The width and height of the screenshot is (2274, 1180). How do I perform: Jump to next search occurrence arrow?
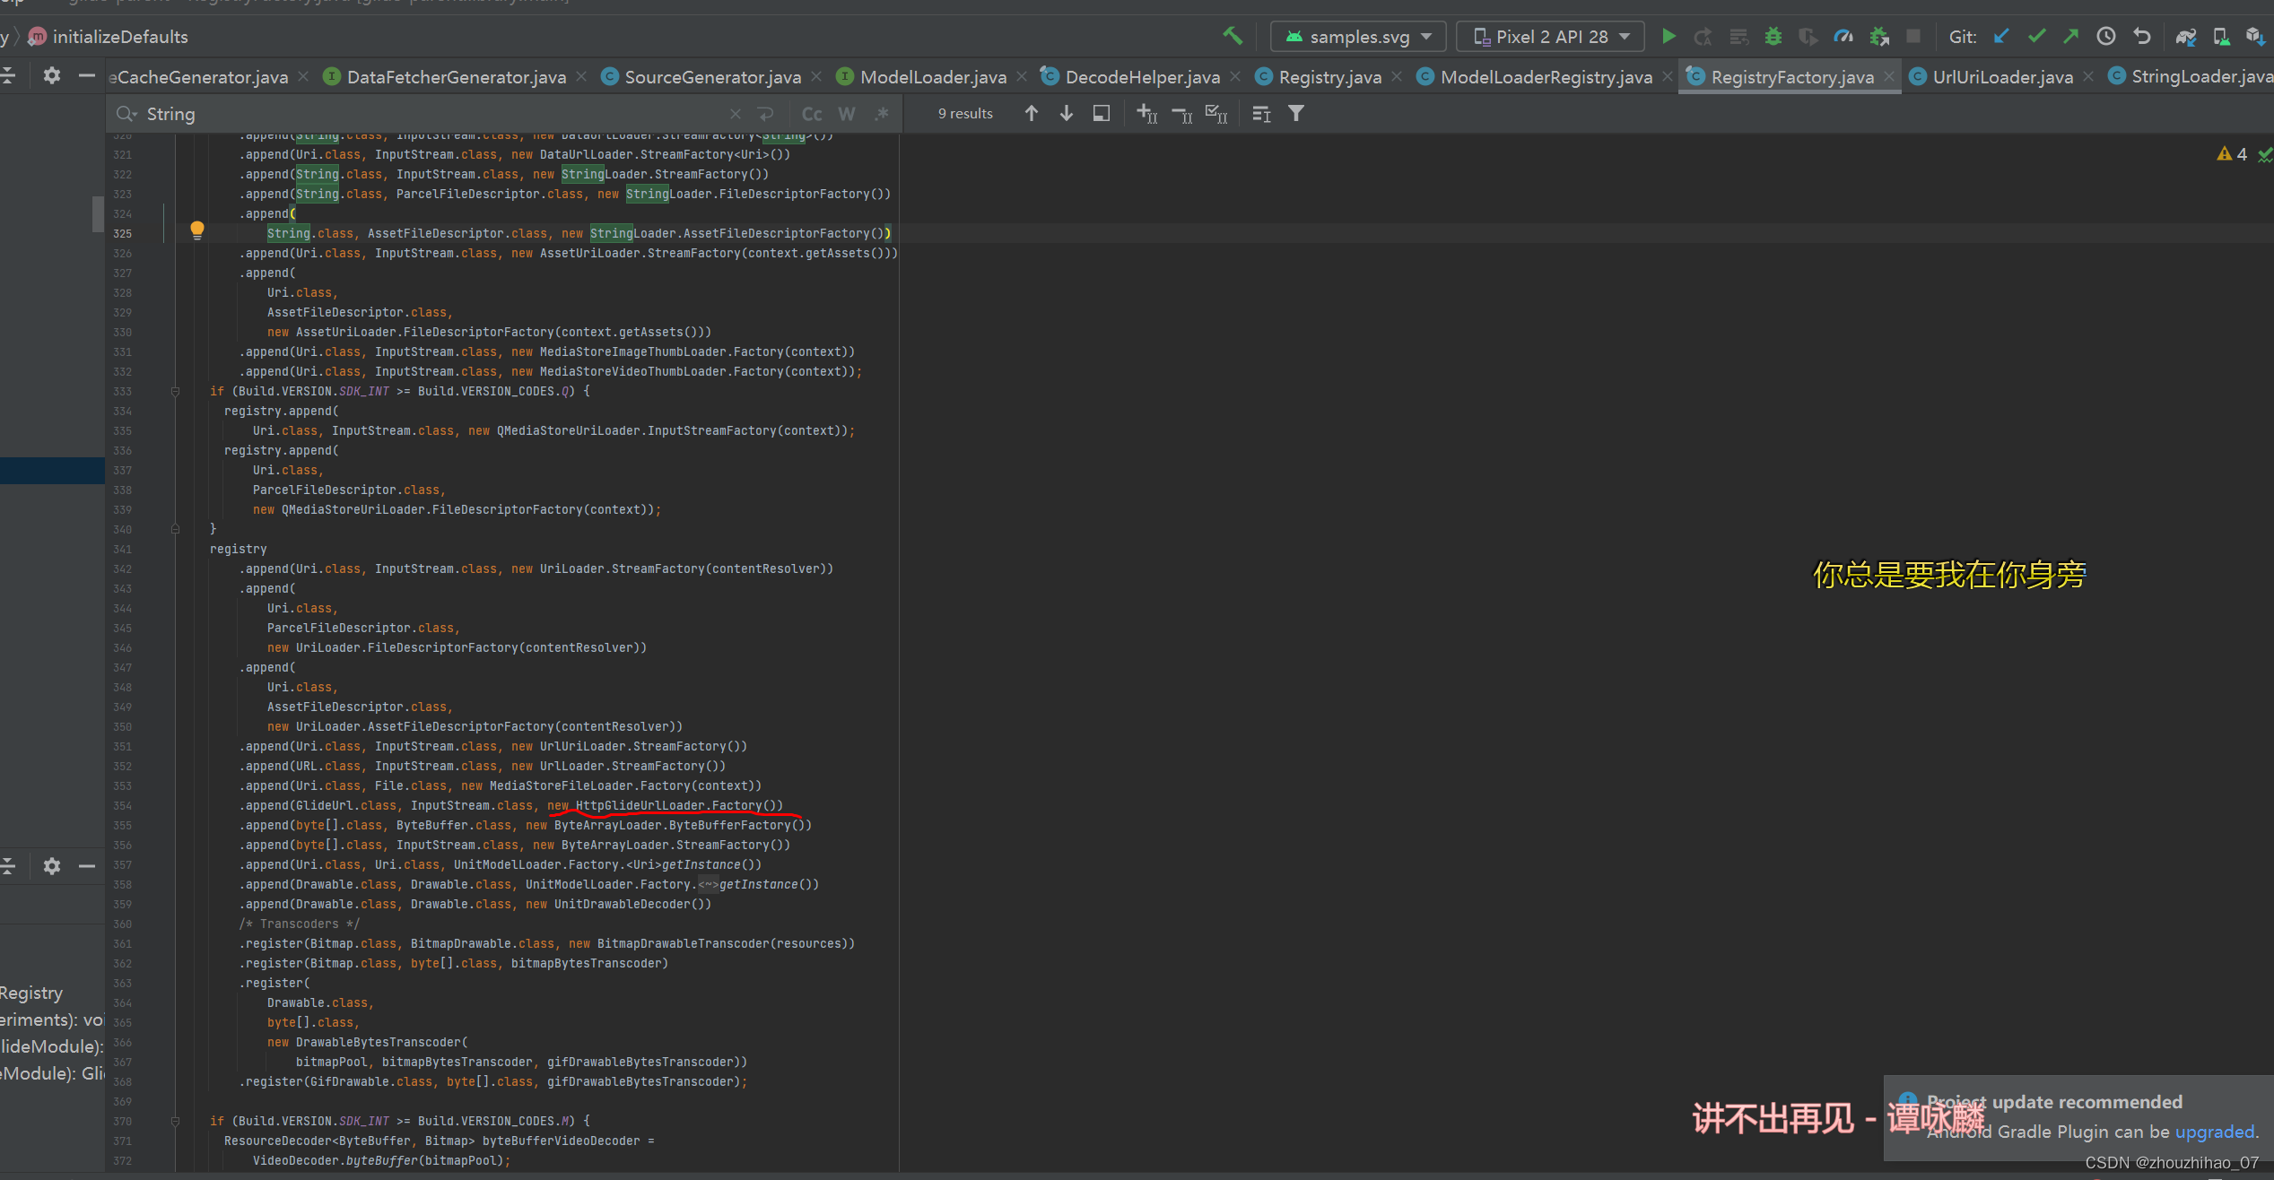[1067, 114]
